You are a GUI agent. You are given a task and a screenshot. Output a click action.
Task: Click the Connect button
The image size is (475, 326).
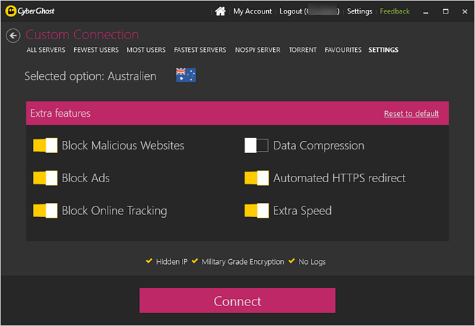point(237,300)
